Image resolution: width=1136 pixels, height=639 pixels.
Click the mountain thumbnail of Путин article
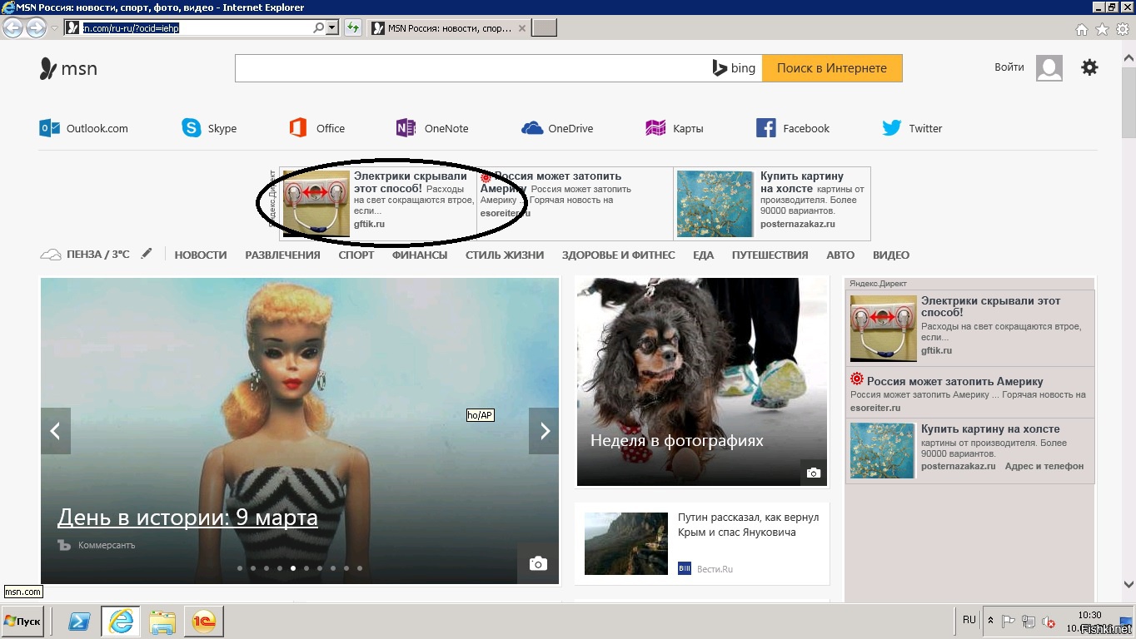(626, 543)
